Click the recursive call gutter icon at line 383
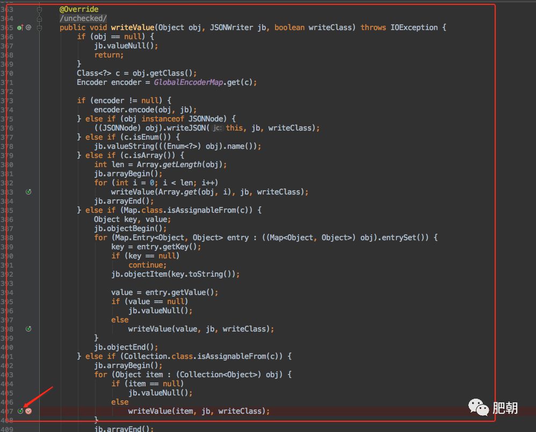 coord(28,191)
